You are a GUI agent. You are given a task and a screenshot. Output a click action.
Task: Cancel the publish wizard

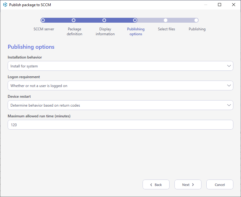coord(220,184)
